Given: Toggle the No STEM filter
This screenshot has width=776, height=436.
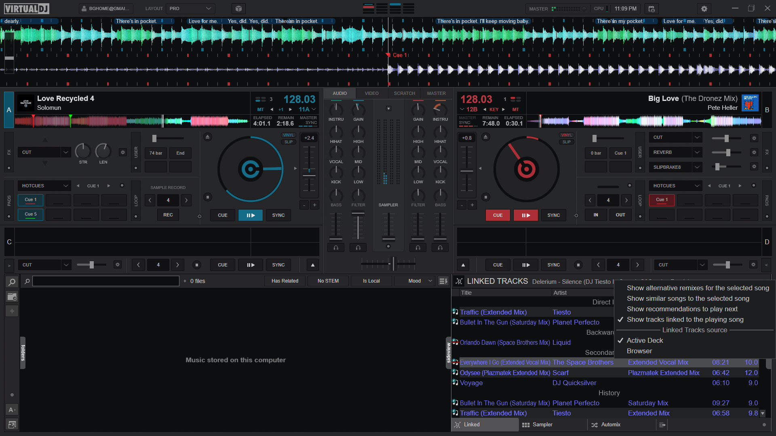Looking at the screenshot, I should pos(328,281).
